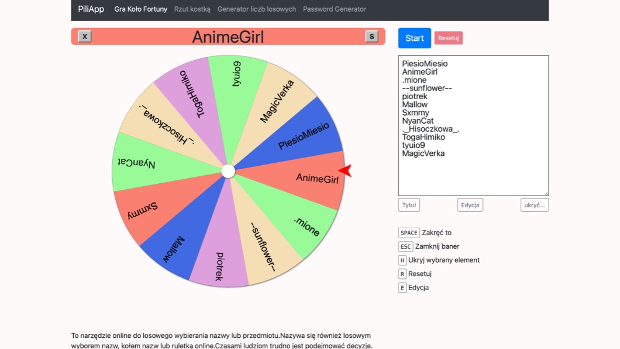Open Generator liczb losowych page
Screen dimensions: 620x349
tap(256, 9)
